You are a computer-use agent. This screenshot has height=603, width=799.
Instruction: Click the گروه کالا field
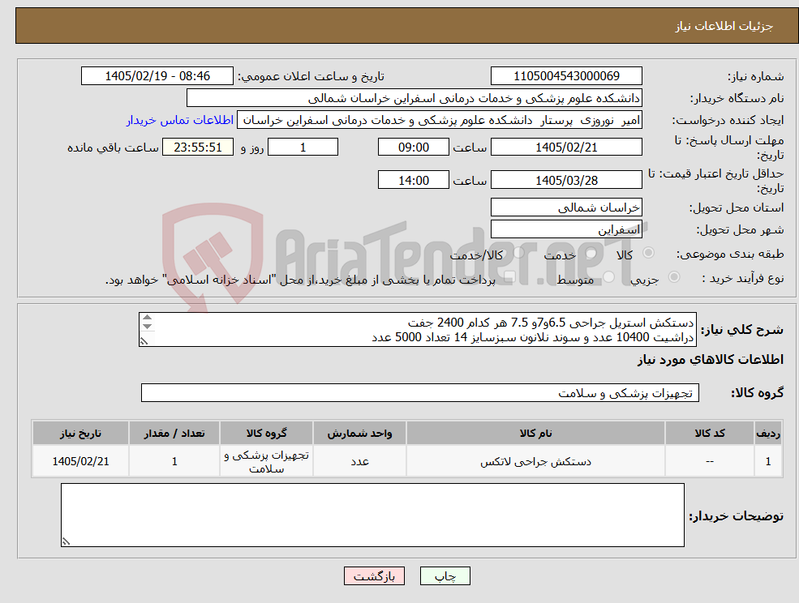[420, 392]
